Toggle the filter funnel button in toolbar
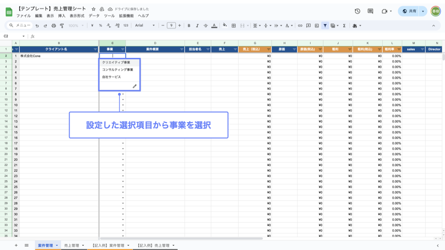Image resolution: width=445 pixels, height=250 pixels. (325, 25)
